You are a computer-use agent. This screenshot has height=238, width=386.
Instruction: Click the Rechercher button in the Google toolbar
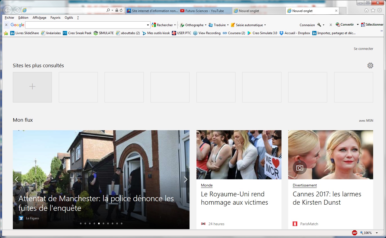(162, 25)
